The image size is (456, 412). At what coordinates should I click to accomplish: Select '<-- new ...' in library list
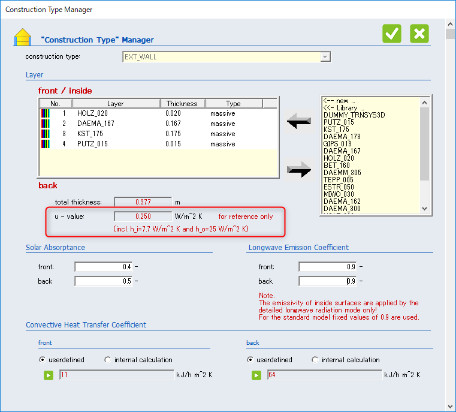pyautogui.click(x=339, y=101)
